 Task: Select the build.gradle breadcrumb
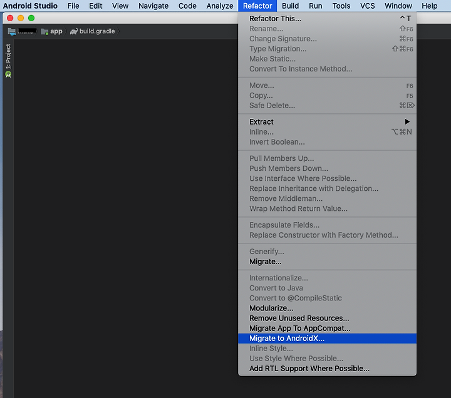click(x=97, y=31)
